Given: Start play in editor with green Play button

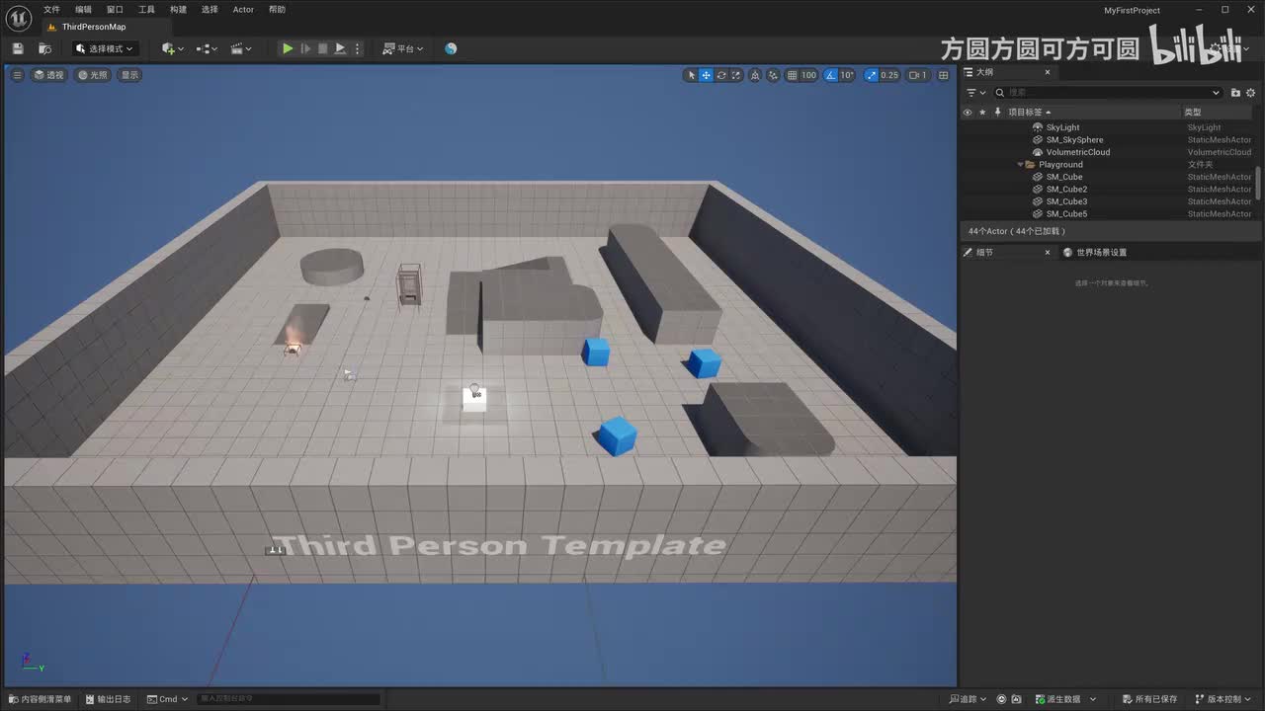Looking at the screenshot, I should 287,48.
